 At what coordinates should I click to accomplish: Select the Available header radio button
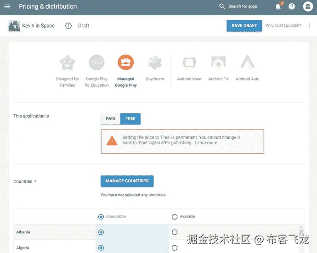coord(175,217)
